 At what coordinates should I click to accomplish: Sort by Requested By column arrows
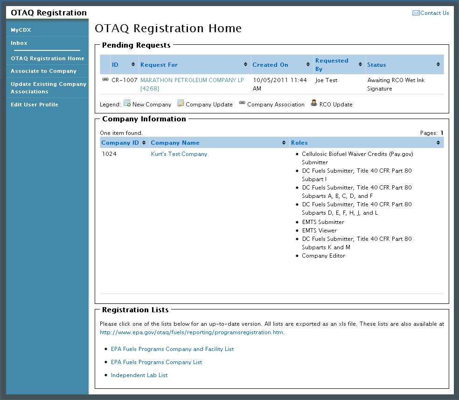point(361,64)
